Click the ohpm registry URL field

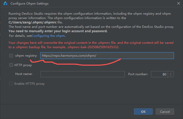[107, 56]
